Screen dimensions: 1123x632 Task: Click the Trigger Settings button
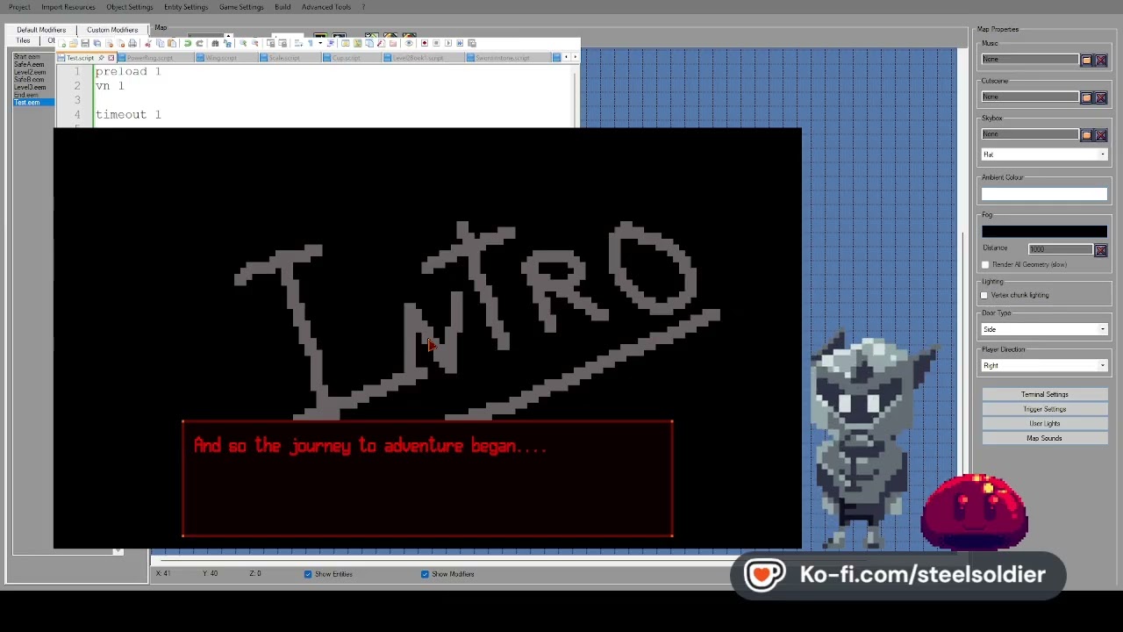point(1044,409)
